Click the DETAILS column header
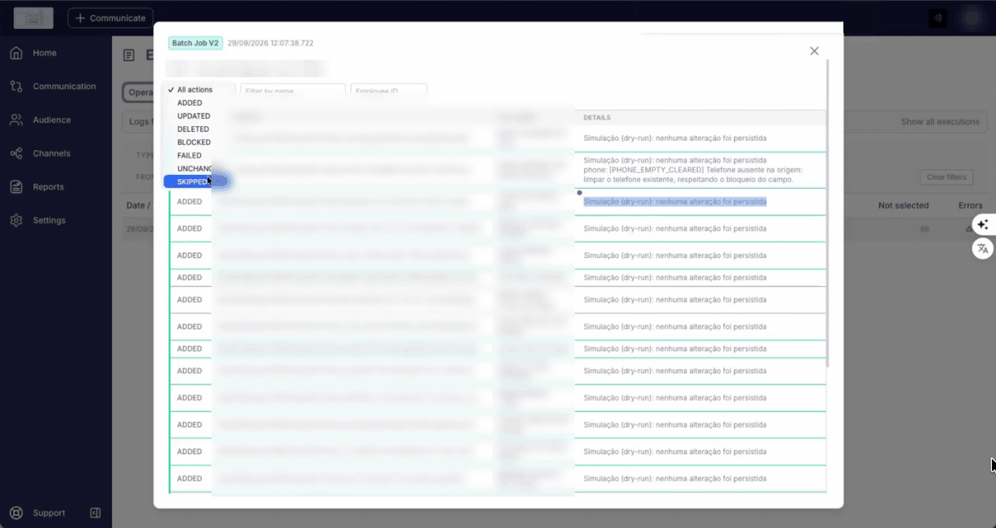Viewport: 996px width, 528px height. pos(598,118)
